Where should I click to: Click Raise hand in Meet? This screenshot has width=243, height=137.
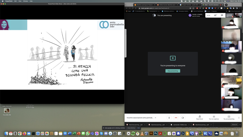(x=200, y=118)
